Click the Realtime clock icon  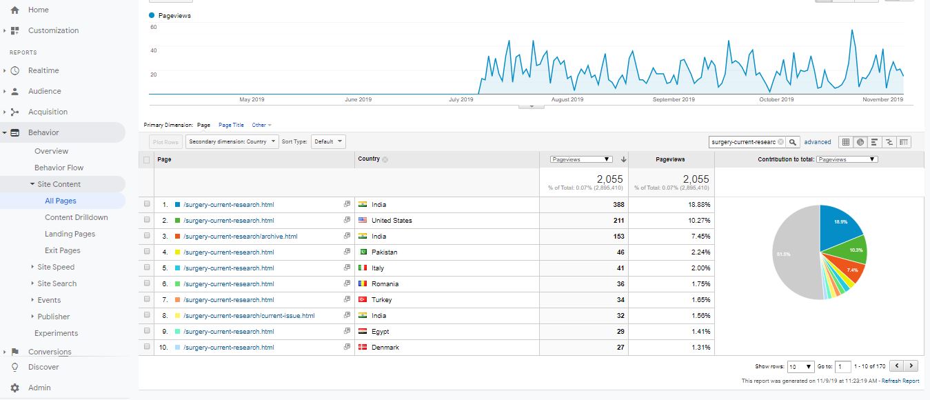click(14, 70)
